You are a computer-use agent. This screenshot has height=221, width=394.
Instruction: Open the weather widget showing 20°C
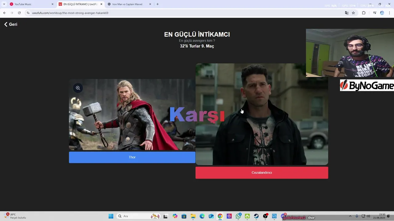15,216
